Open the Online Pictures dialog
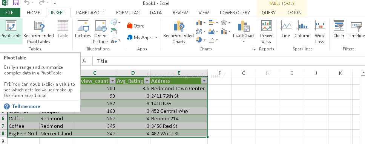Screen dimensions: 365x144 click(101, 32)
